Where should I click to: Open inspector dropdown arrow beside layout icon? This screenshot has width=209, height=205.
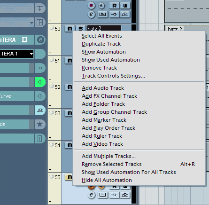pyautogui.click(x=31, y=23)
